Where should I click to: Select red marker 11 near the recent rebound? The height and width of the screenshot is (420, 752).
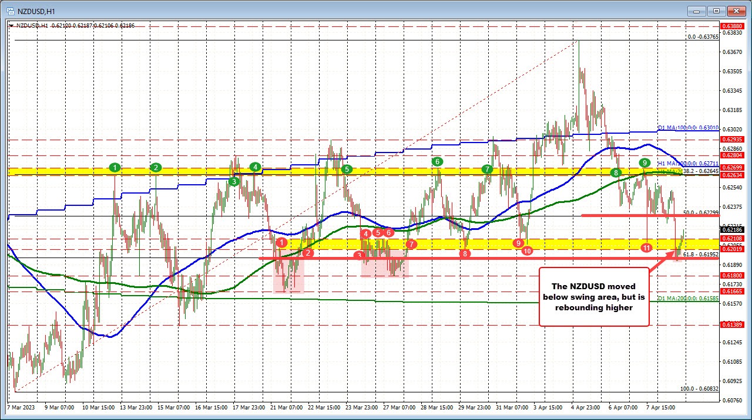pos(647,248)
